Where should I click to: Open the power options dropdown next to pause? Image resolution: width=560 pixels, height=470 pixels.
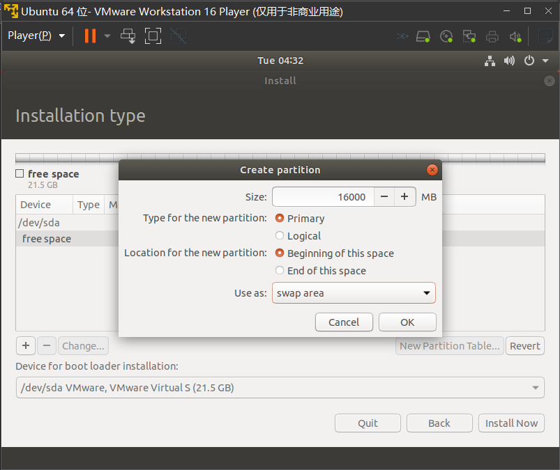(x=107, y=36)
